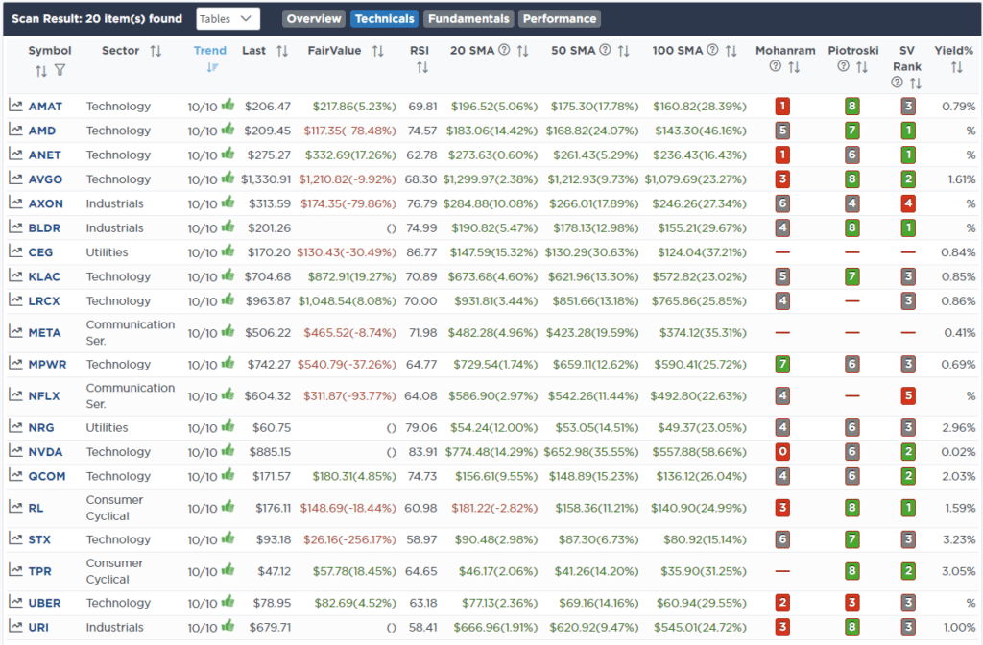
Task: Click AMD fair value $117.35(-78.48%)
Action: tap(349, 131)
